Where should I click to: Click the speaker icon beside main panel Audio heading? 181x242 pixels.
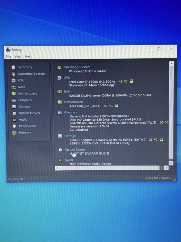point(60,160)
